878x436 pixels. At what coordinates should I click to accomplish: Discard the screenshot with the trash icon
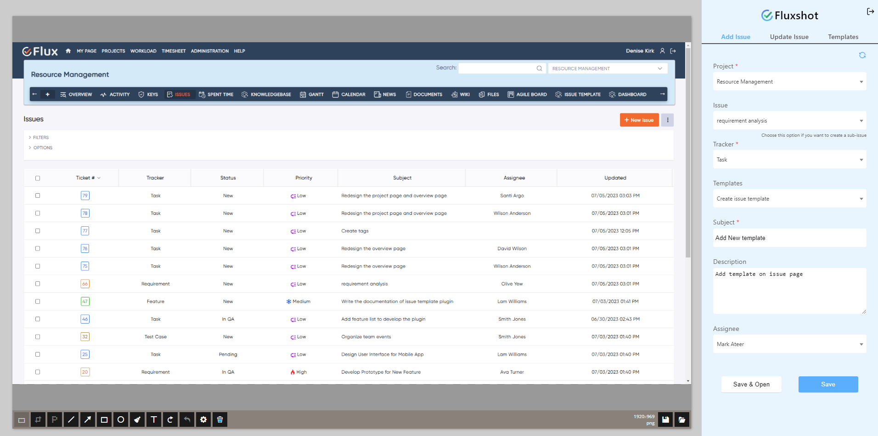[220, 419]
